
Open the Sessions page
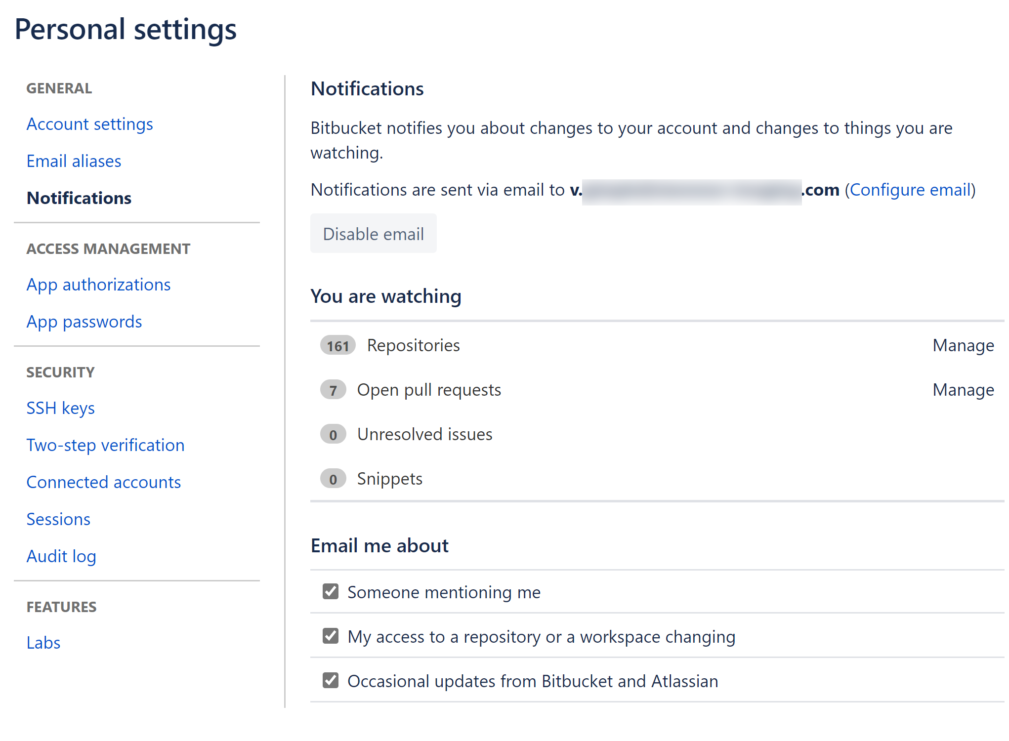coord(58,519)
